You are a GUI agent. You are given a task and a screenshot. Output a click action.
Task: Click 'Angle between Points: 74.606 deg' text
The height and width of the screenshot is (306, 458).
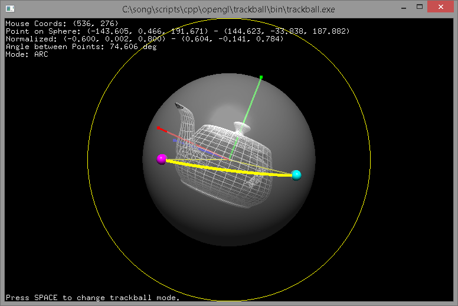[81, 47]
